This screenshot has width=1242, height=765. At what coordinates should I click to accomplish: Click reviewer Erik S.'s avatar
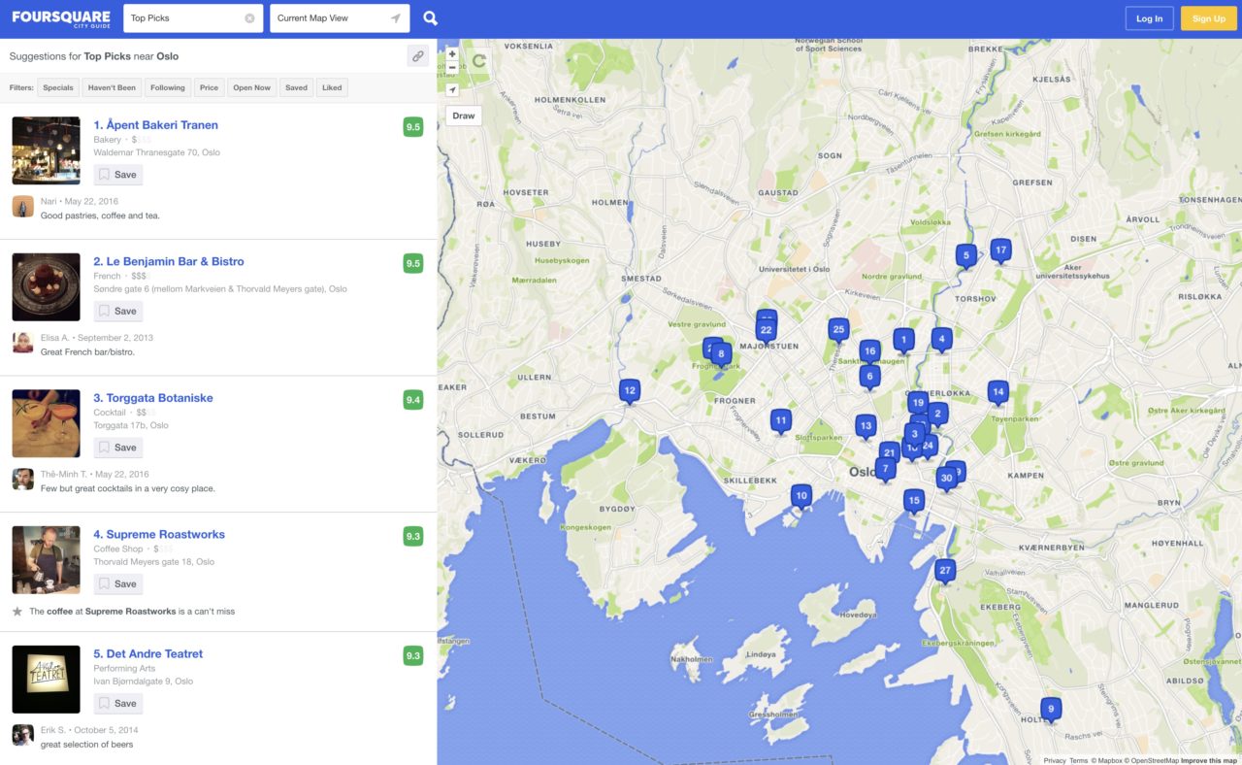22,735
